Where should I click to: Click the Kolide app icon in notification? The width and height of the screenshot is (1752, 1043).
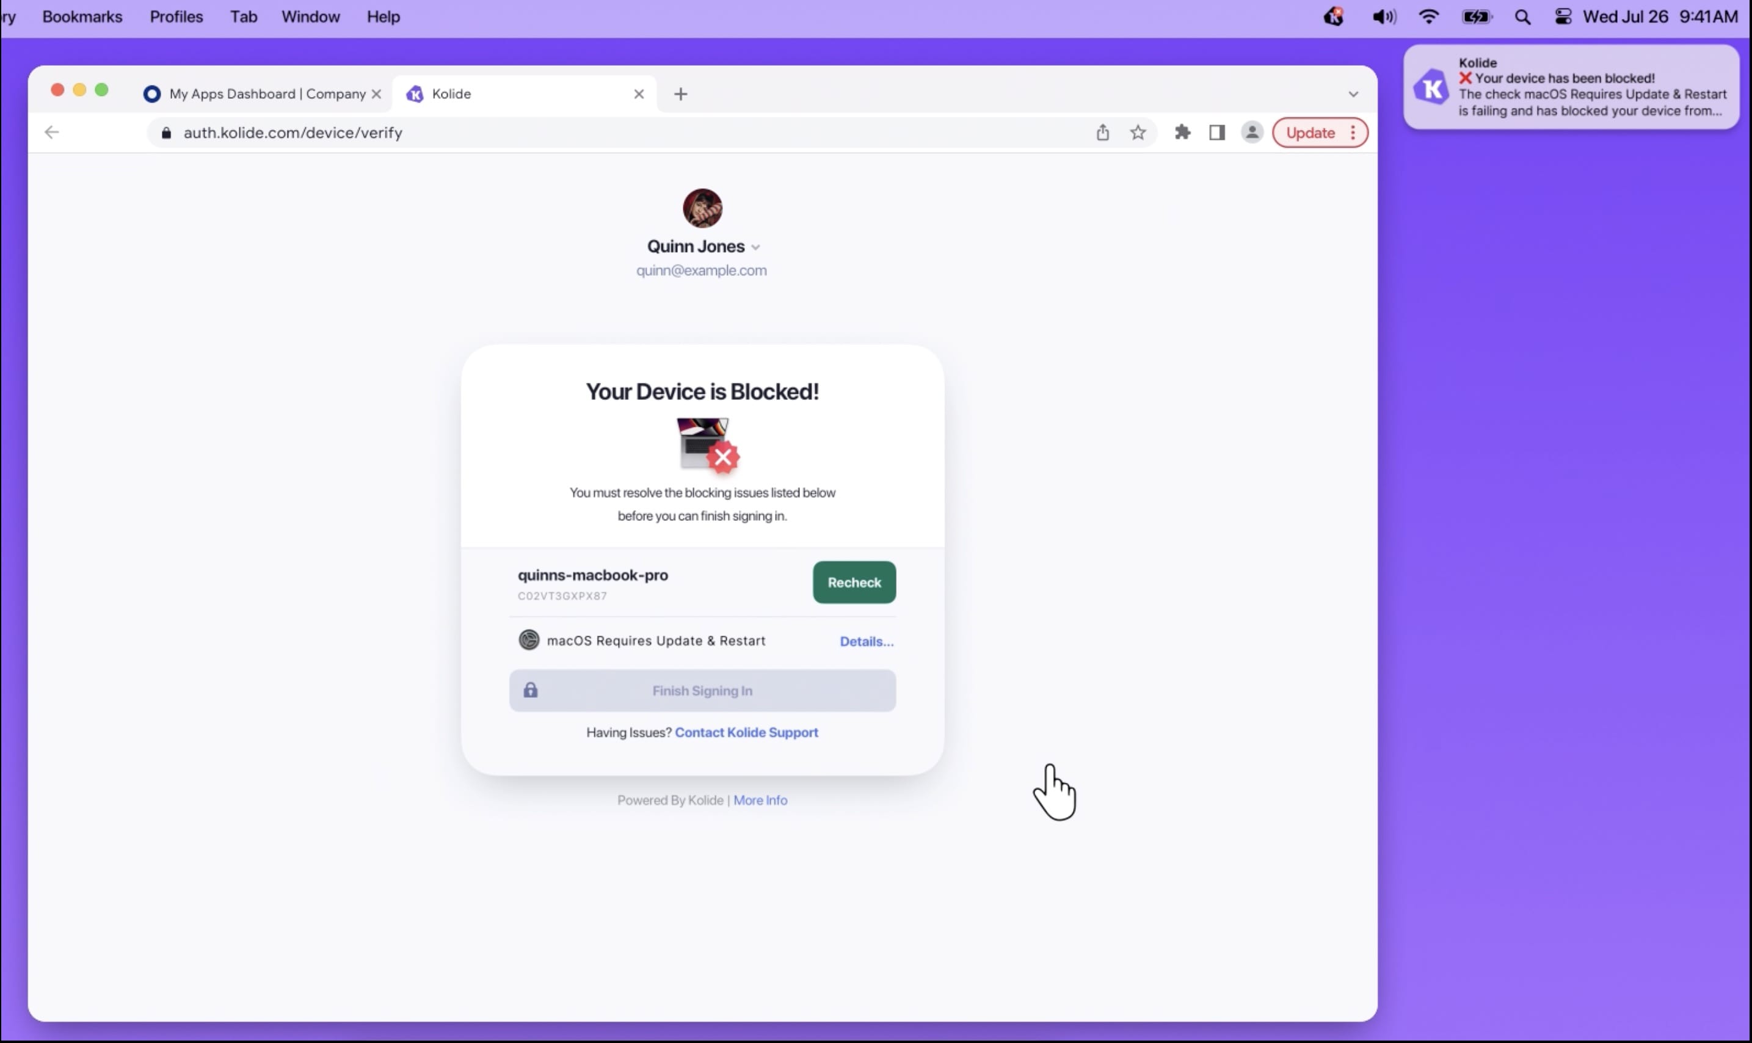[1434, 85]
